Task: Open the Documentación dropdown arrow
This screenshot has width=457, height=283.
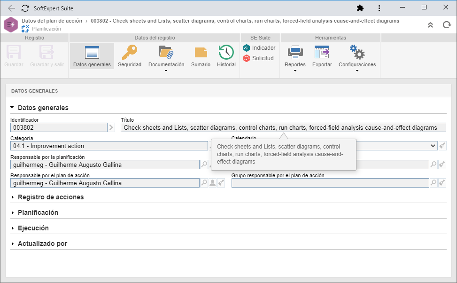Action: 166,71
